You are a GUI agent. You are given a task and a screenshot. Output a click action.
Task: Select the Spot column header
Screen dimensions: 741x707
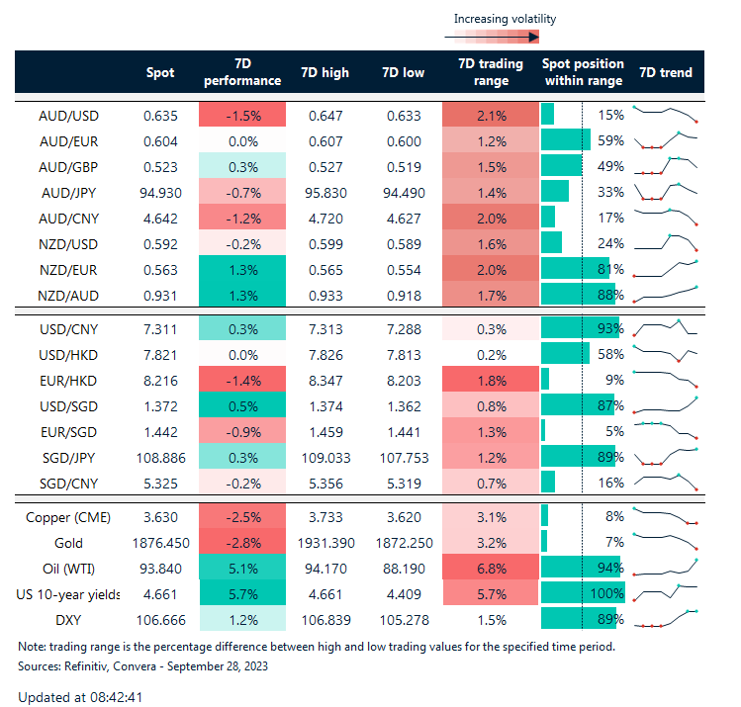coord(160,72)
